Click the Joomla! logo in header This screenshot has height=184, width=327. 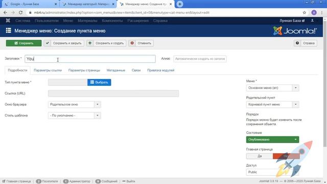tap(295, 31)
